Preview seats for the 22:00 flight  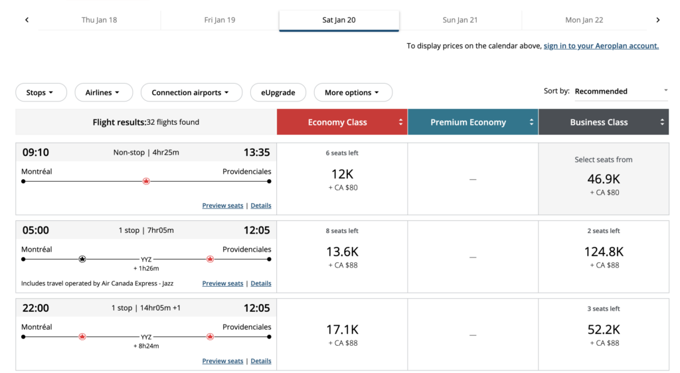[222, 361]
